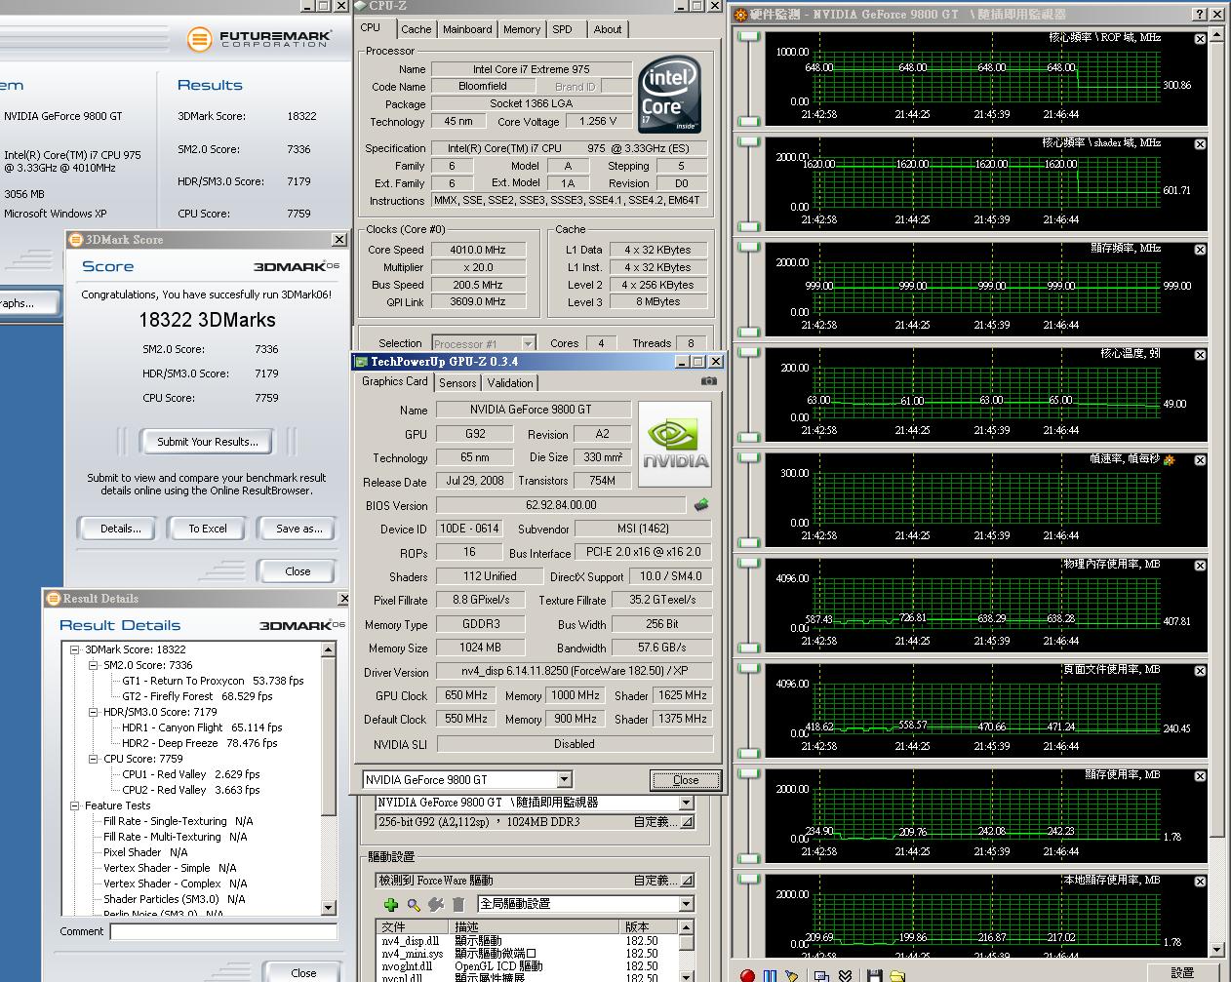Viewport: 1231px width, 982px height.
Task: Select the CPU1 - Red Valley row
Action: click(x=190, y=774)
